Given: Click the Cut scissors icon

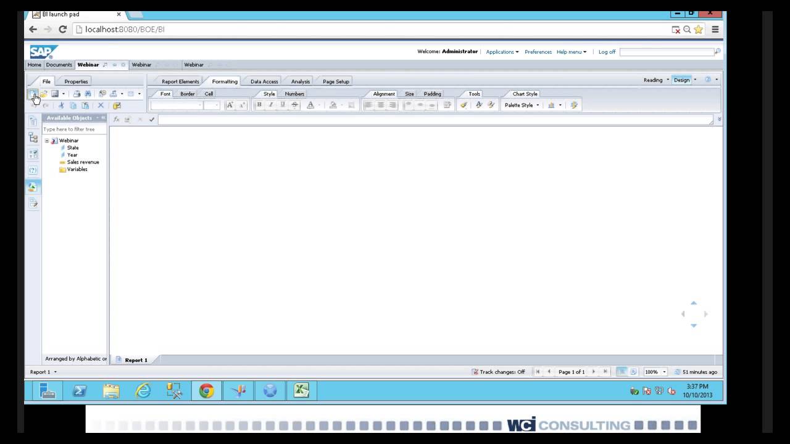Looking at the screenshot, I should (x=61, y=105).
